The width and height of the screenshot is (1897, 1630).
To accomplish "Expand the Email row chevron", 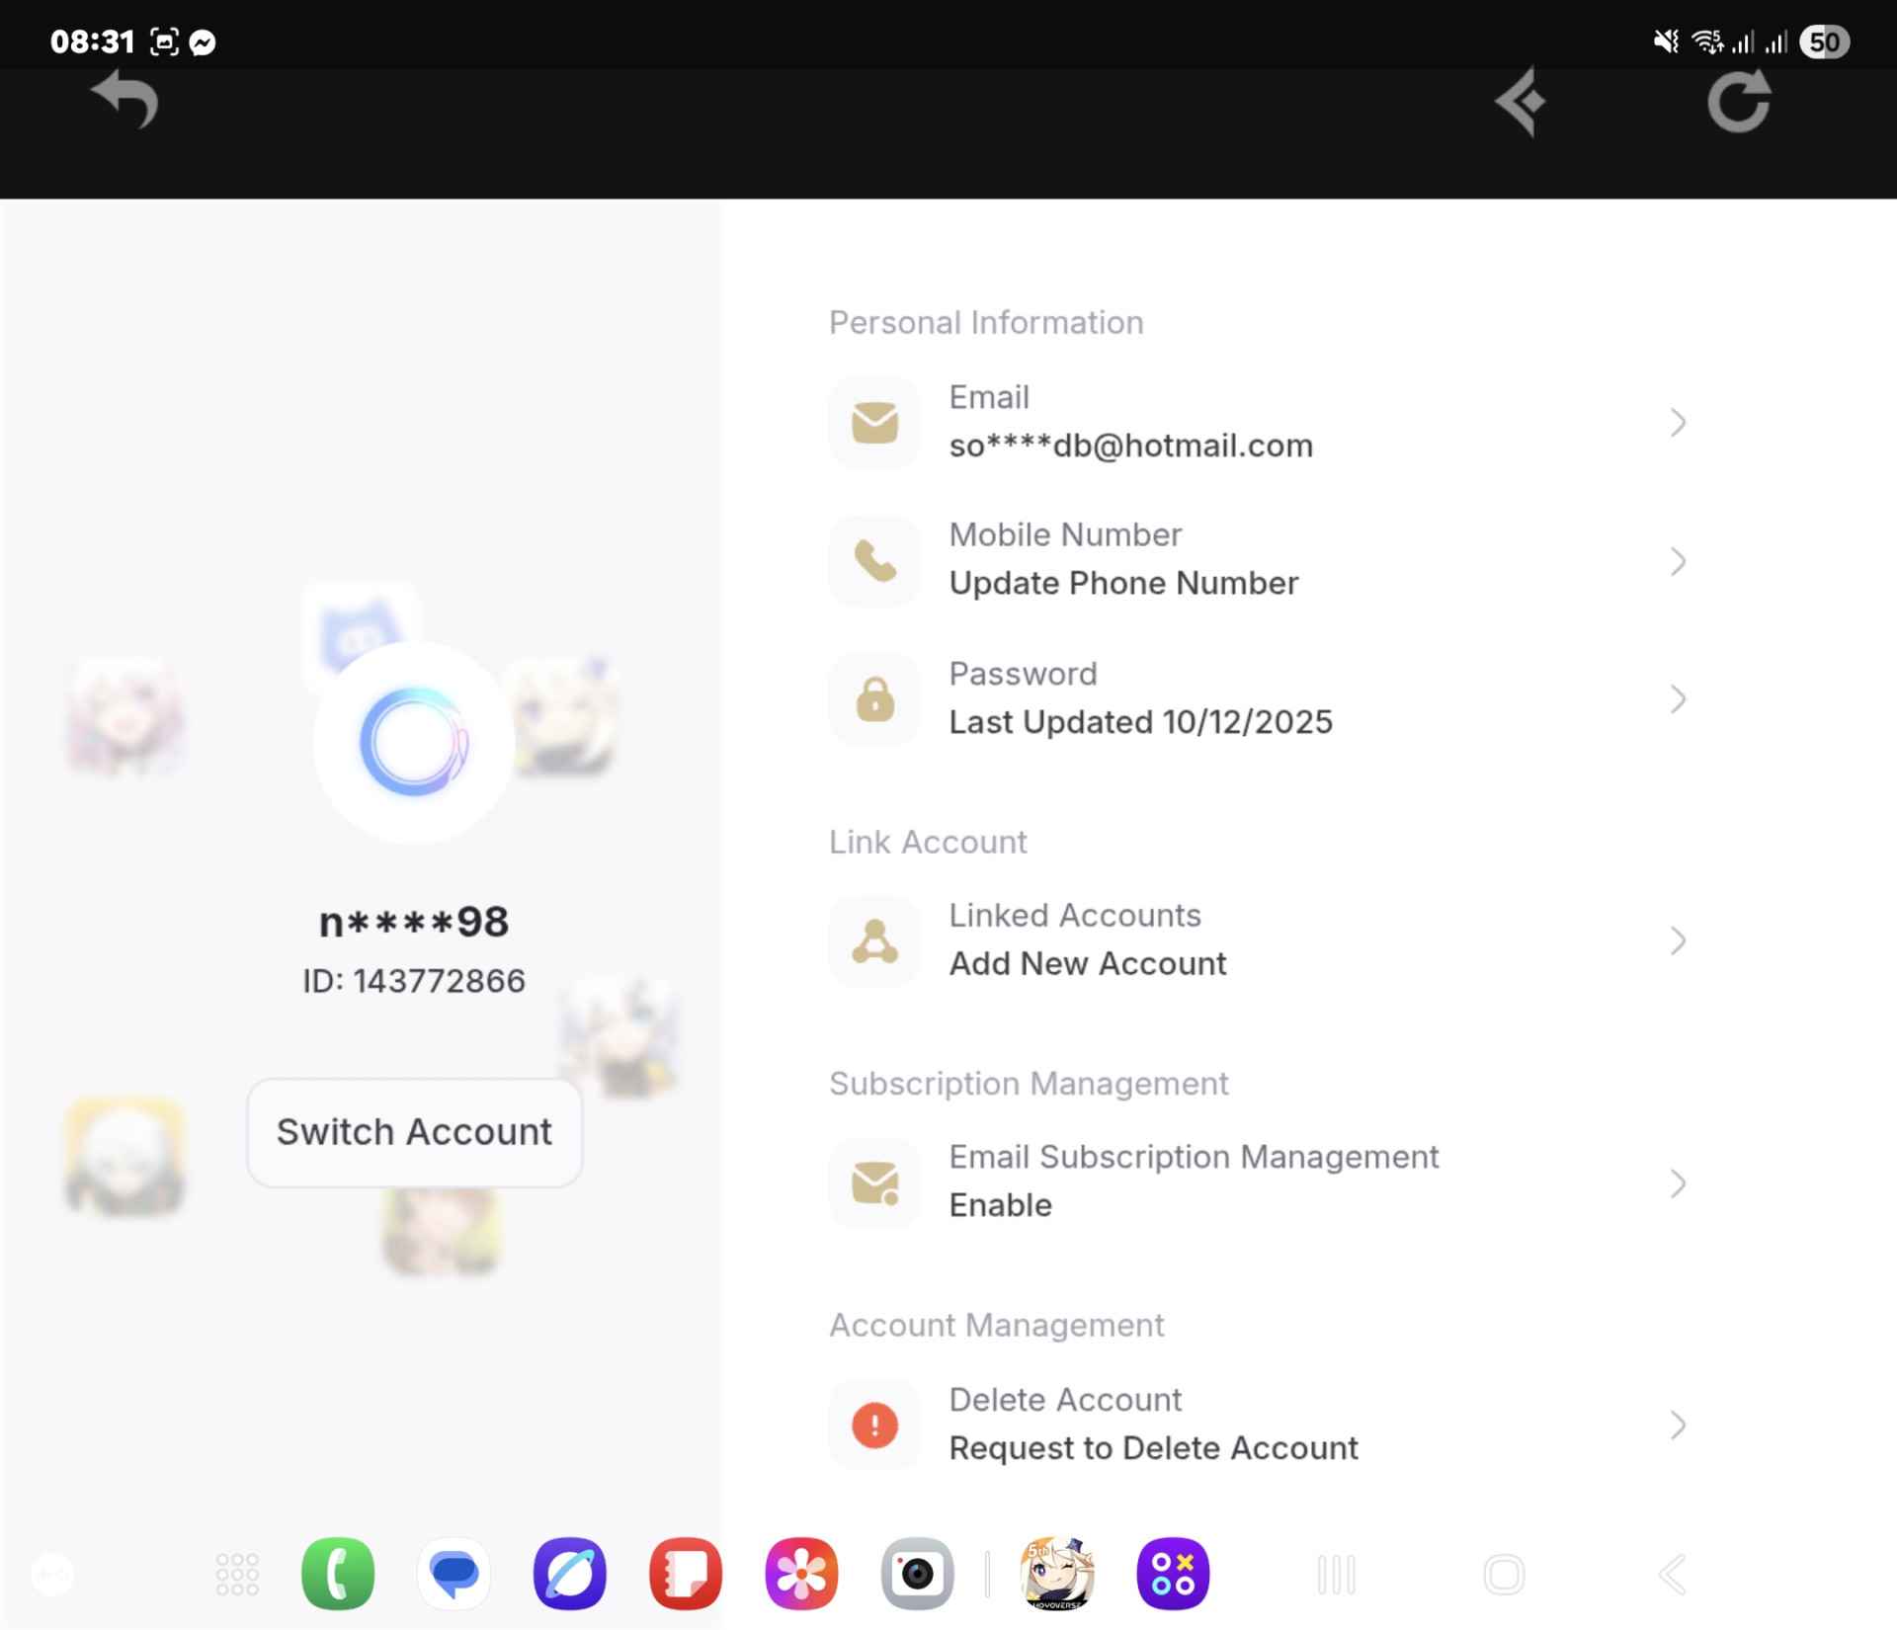I will point(1678,423).
